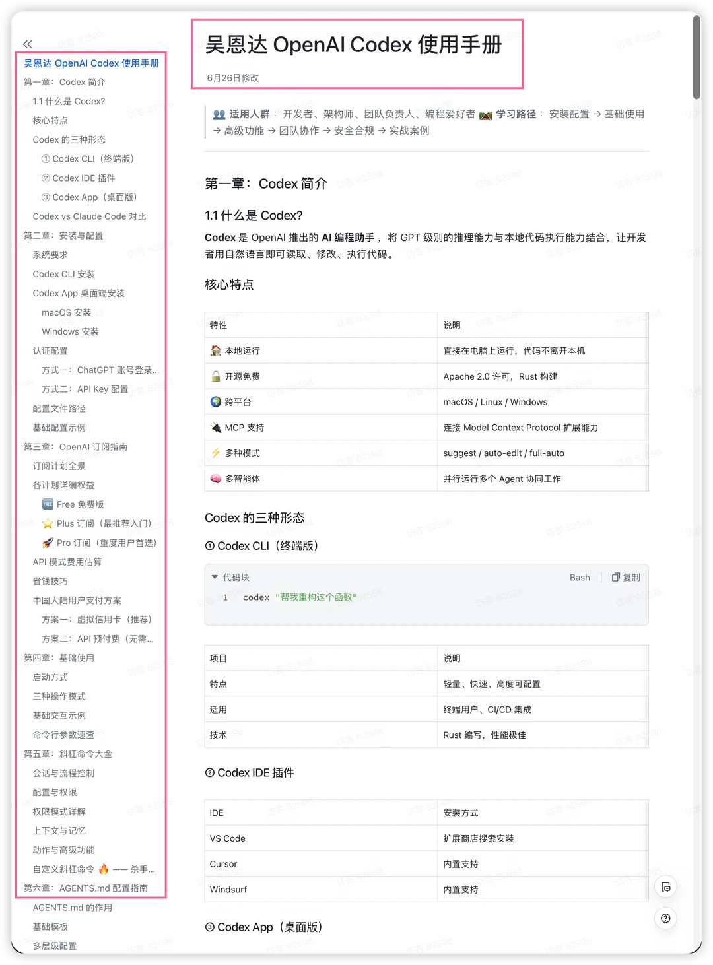Screen dimensions: 713x965
Task: Jump to Windows 安装 outline entry
Action: (70, 331)
